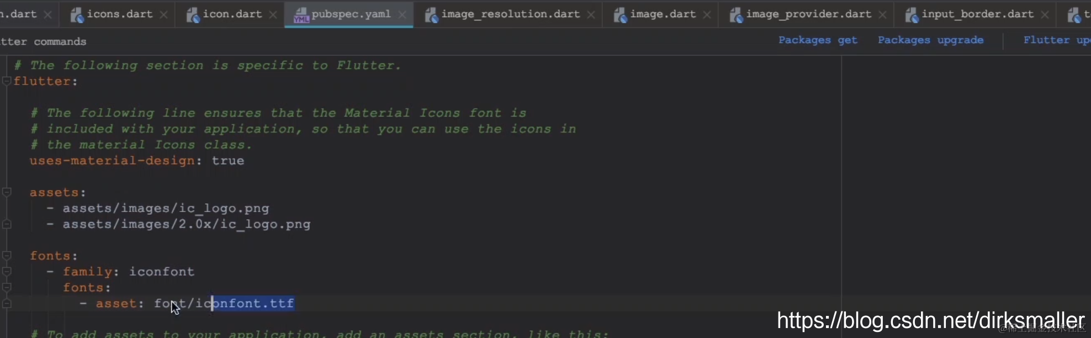Switch to the icon.dart tab
1091x338 pixels.
point(232,14)
